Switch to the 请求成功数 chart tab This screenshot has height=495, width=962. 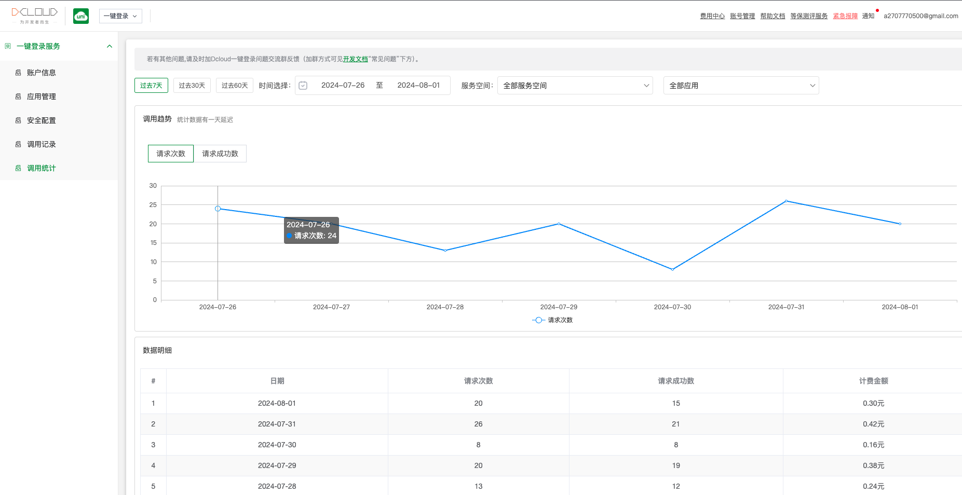[220, 154]
